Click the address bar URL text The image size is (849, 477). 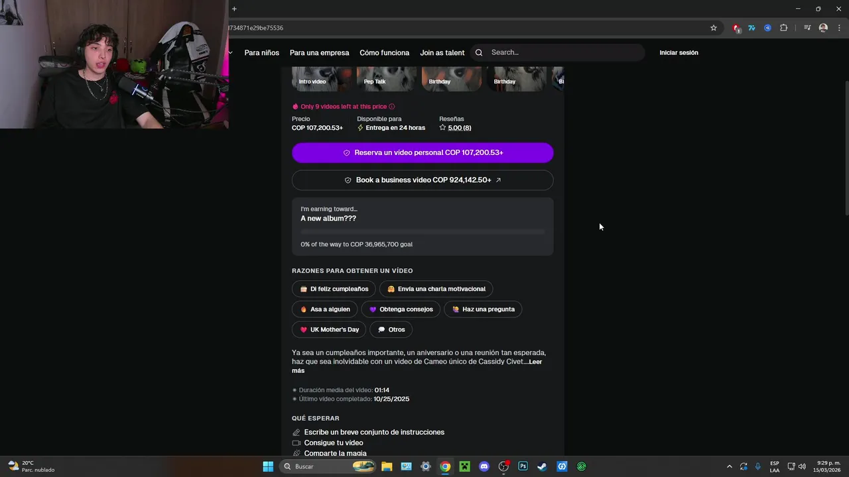[256, 28]
